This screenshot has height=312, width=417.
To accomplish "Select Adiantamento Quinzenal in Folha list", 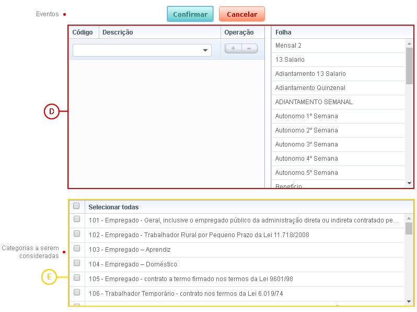I will click(338, 88).
